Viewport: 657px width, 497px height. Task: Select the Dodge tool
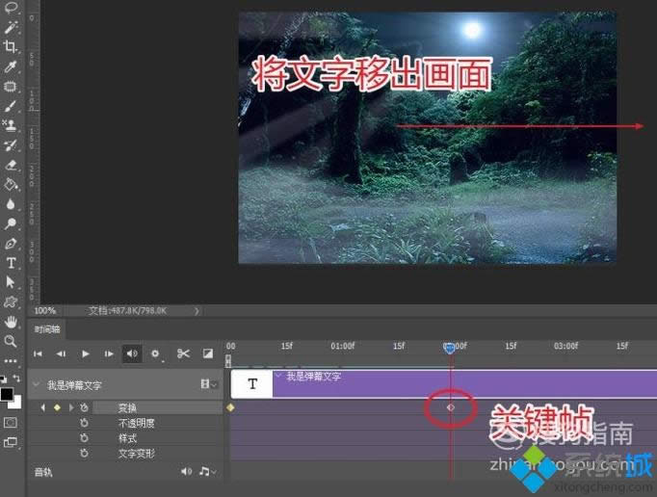11,223
